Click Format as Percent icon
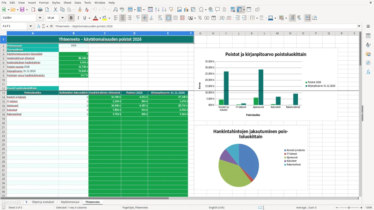The image size is (374, 210). click(x=200, y=18)
